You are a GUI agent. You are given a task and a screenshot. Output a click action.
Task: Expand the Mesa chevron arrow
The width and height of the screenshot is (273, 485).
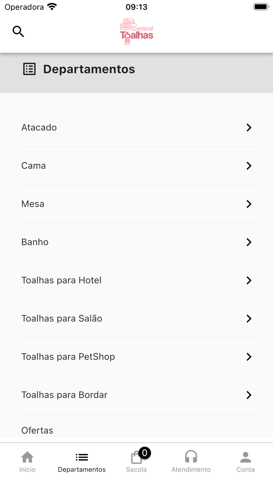click(x=249, y=204)
